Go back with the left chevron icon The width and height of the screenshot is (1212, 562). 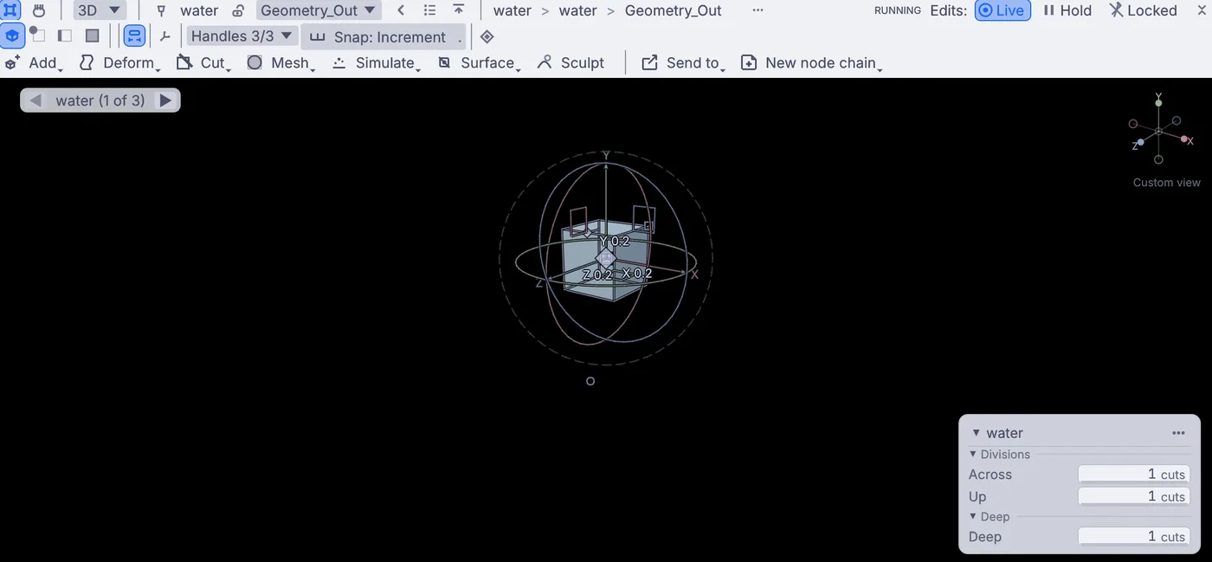pos(401,10)
